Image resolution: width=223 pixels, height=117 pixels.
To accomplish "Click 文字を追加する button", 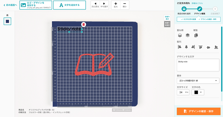I will coord(69,5).
